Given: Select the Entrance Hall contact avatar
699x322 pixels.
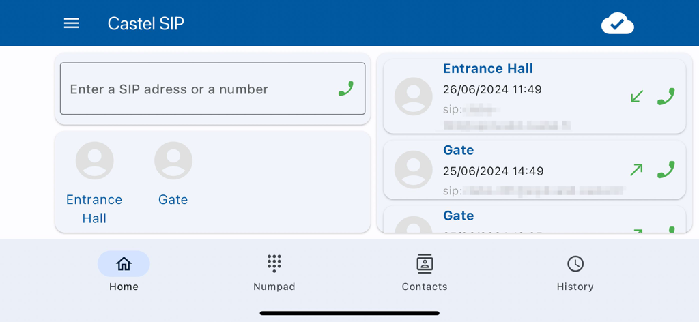Looking at the screenshot, I should point(94,161).
